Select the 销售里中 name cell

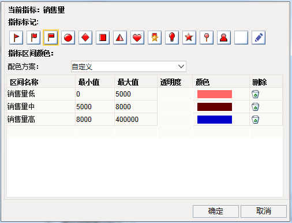[x=41, y=107]
